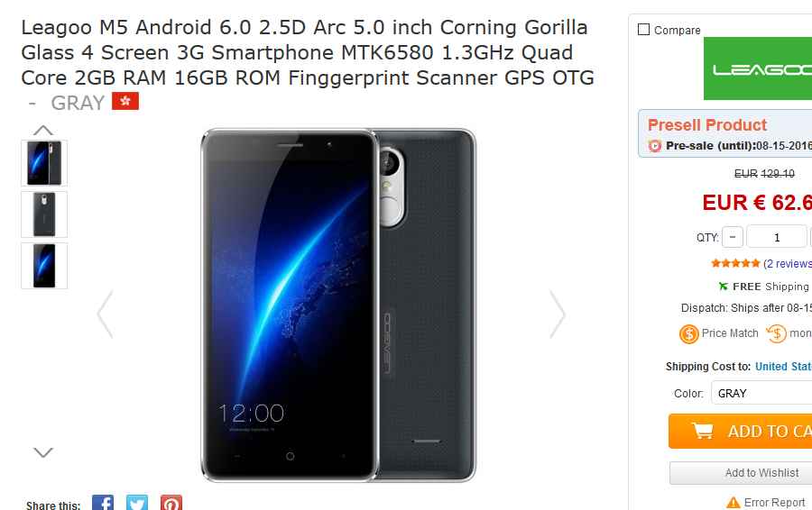Click the Error Report warning icon
Screen dimensions: 812x510
[733, 502]
